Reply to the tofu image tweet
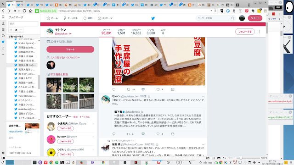Viewport: 294px width, 165px height. coord(114,89)
